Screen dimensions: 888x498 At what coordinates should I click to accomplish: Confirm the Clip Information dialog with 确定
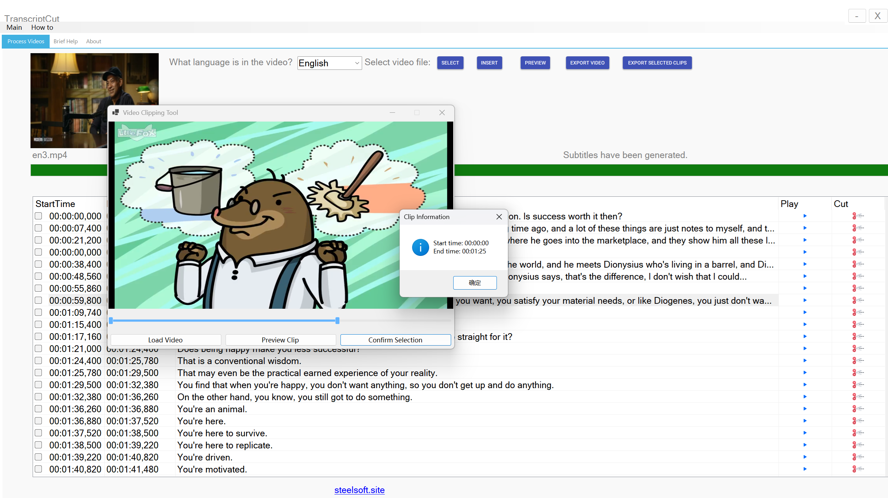point(475,283)
